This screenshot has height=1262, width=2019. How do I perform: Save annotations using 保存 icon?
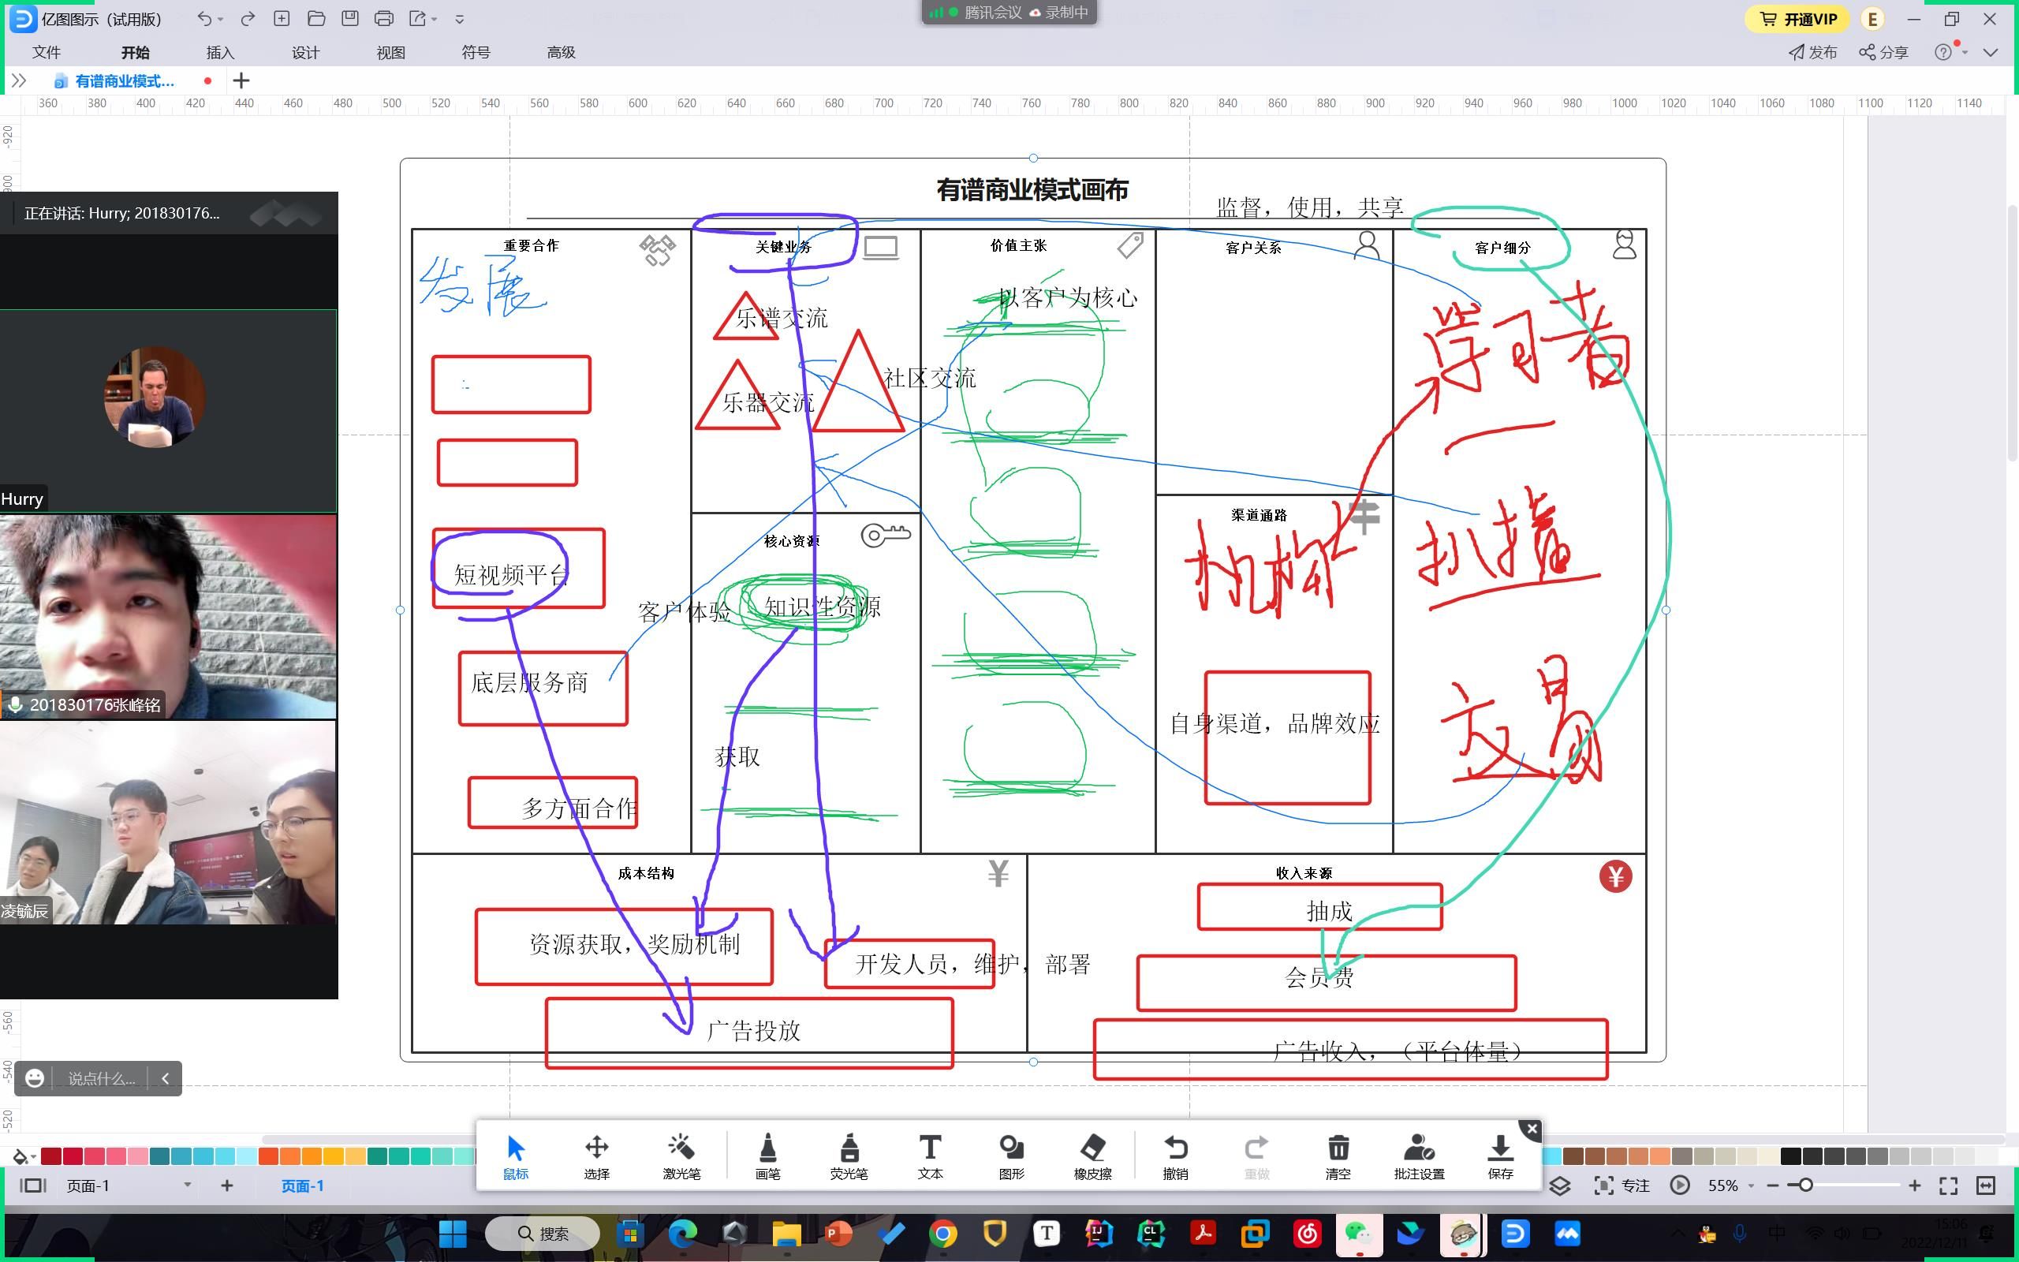click(1499, 1156)
